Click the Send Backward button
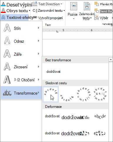This screenshot has width=113, height=142. tap(103, 11)
